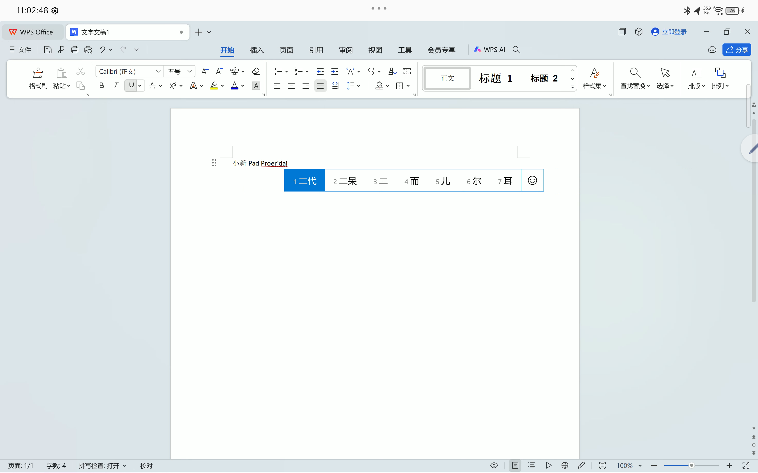The image size is (758, 473).
Task: Click the Undo arrow icon
Action: coord(102,50)
